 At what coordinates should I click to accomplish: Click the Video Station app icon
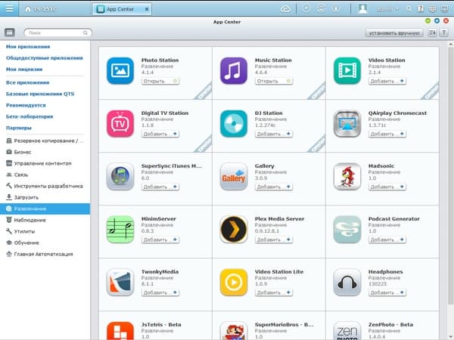tap(347, 70)
